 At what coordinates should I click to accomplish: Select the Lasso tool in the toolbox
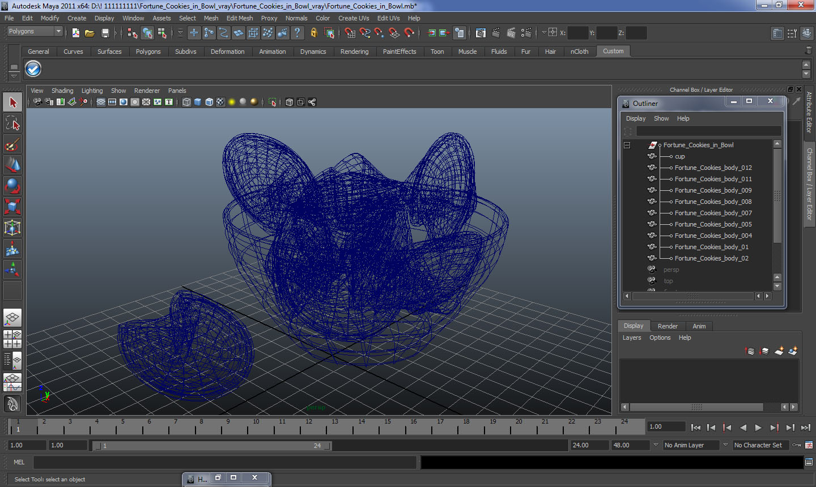point(12,123)
